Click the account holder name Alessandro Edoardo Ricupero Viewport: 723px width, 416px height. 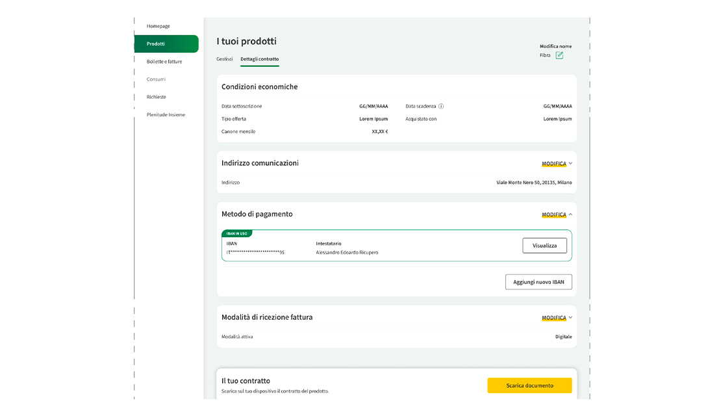pyautogui.click(x=347, y=252)
